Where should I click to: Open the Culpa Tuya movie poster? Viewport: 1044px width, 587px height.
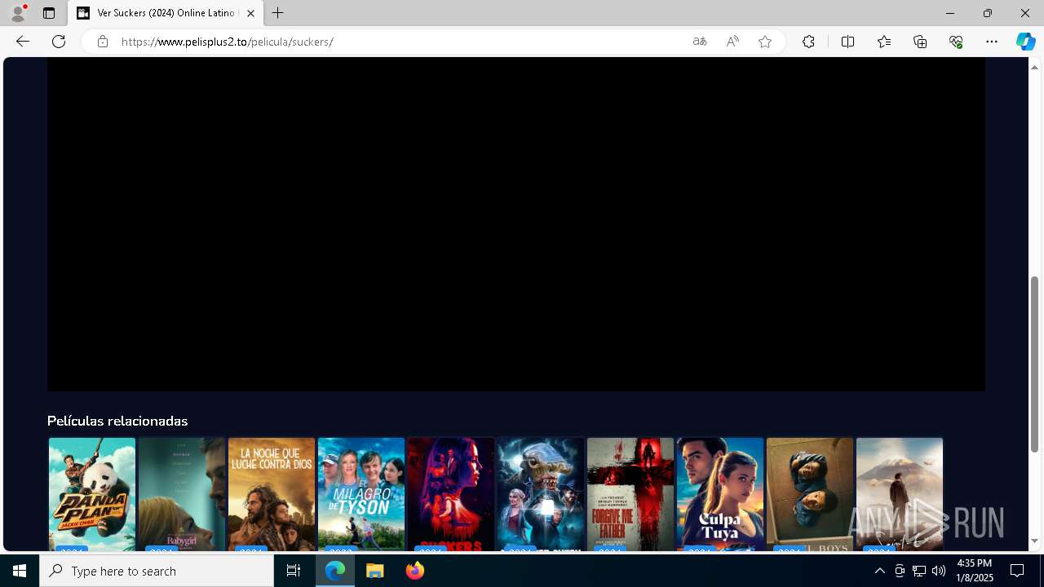(720, 494)
